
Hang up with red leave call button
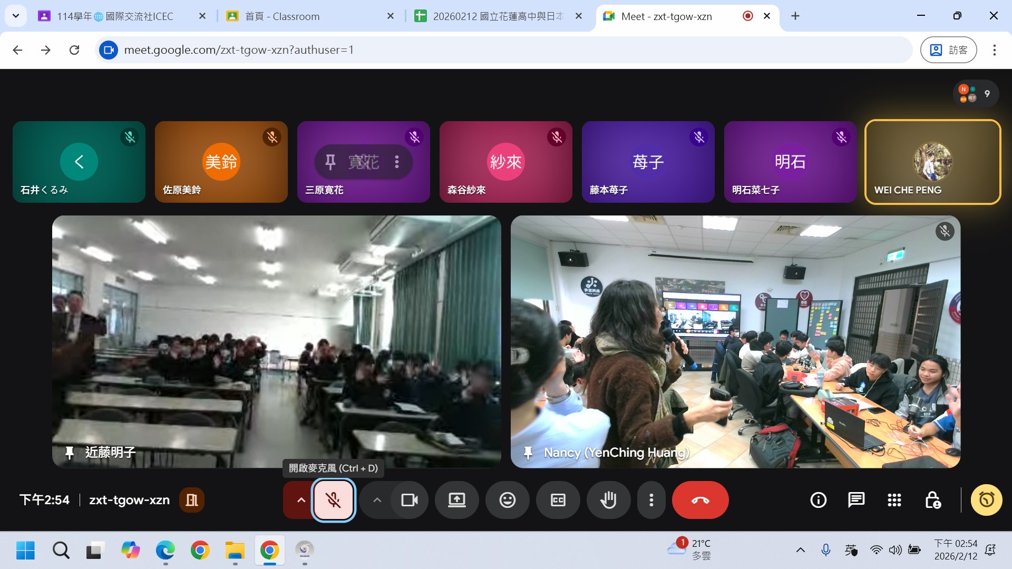(x=700, y=500)
